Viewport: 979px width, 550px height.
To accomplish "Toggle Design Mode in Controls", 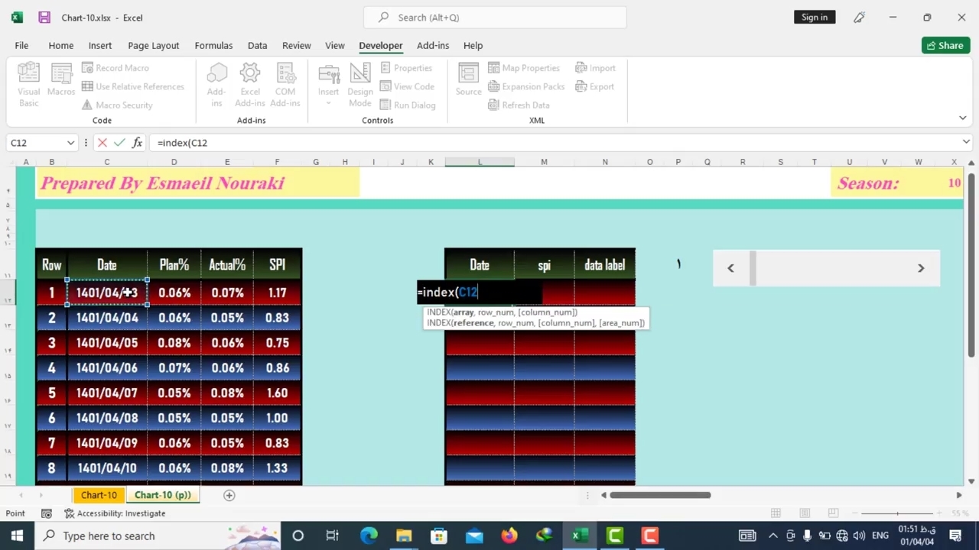I will (x=359, y=84).
